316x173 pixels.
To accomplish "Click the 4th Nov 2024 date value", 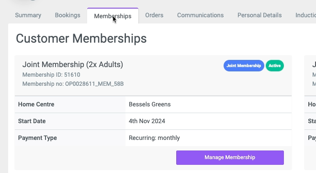I will (147, 121).
